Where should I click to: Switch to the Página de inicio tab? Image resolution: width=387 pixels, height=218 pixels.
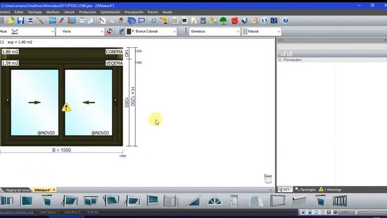tap(18, 190)
